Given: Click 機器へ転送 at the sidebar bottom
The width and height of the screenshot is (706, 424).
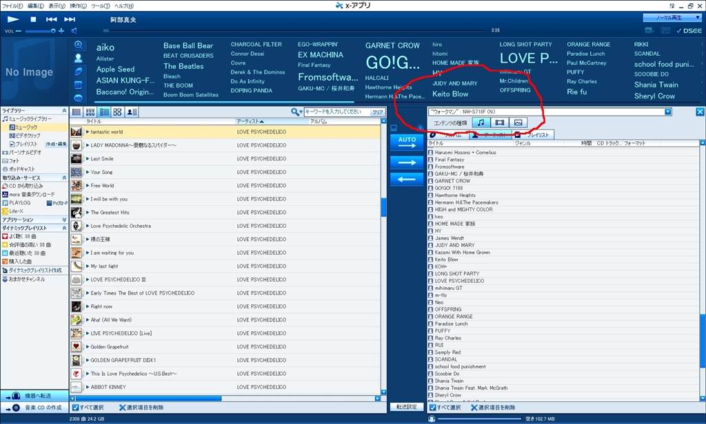Looking at the screenshot, I should point(34,396).
